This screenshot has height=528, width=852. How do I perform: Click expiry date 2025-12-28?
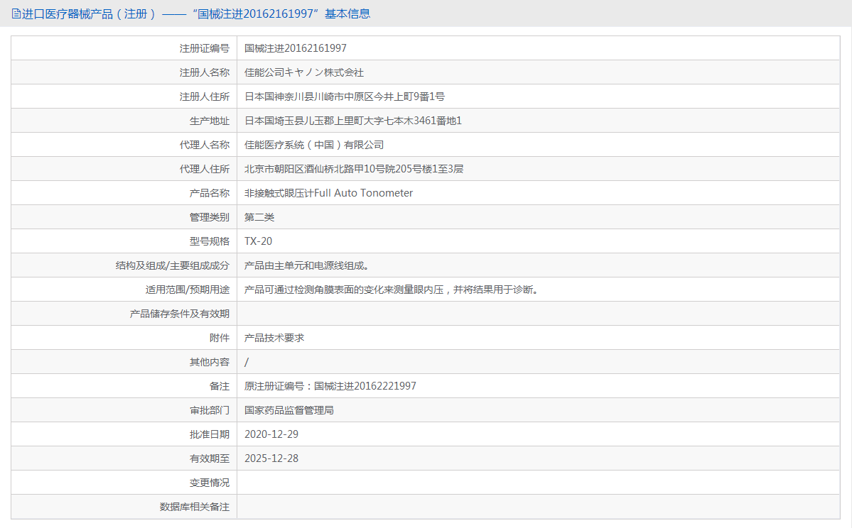(x=271, y=458)
